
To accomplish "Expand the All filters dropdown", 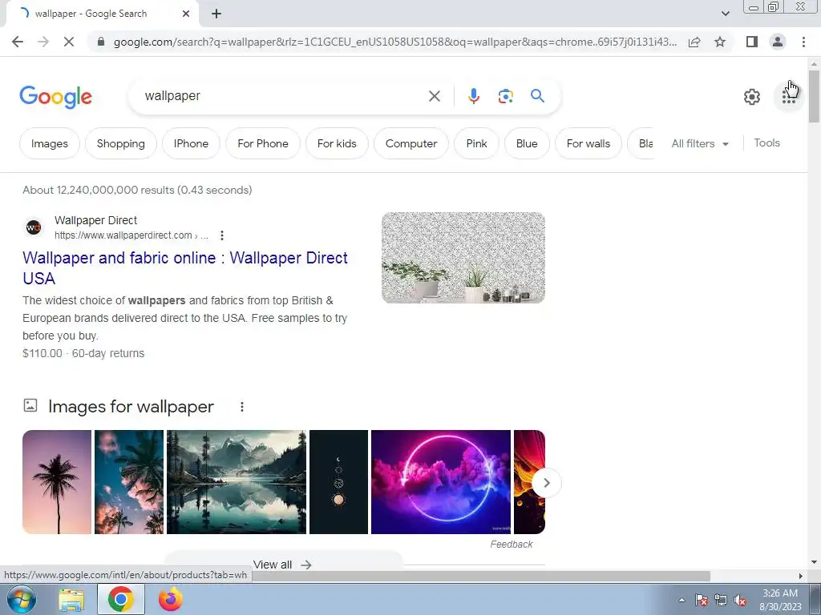I will click(699, 143).
